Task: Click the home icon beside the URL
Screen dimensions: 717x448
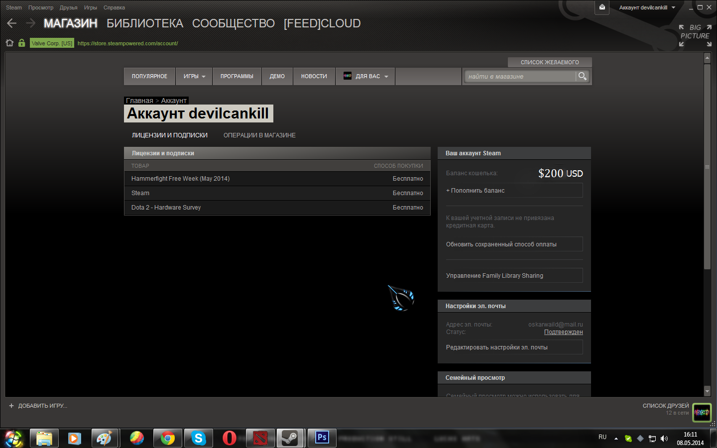Action: [x=9, y=43]
